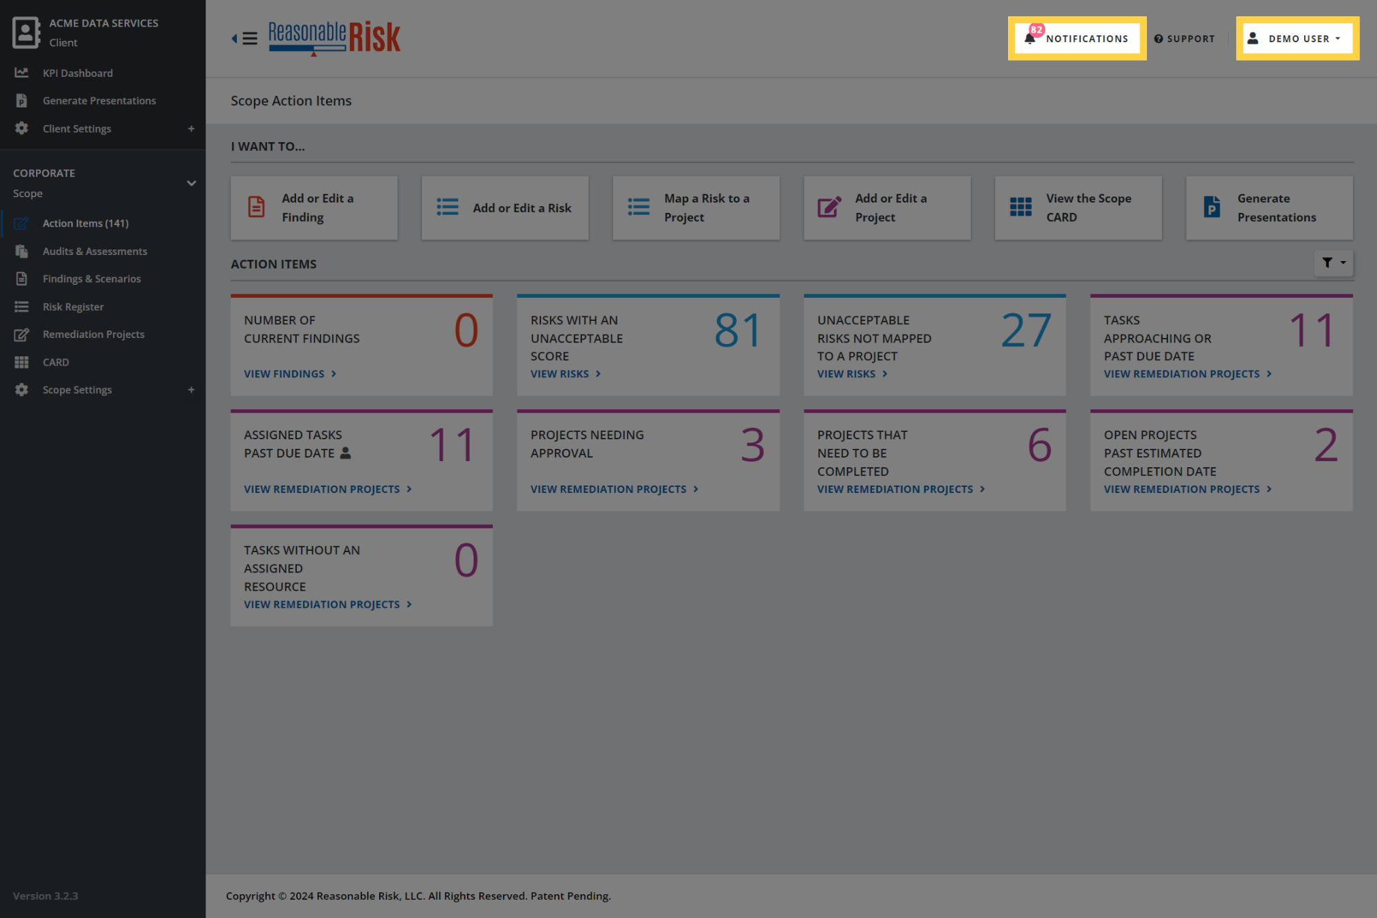
Task: Open the action items filter dropdown
Action: pyautogui.click(x=1333, y=262)
